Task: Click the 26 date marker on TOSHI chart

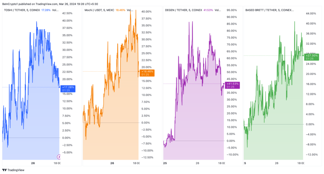Action: pos(33,163)
